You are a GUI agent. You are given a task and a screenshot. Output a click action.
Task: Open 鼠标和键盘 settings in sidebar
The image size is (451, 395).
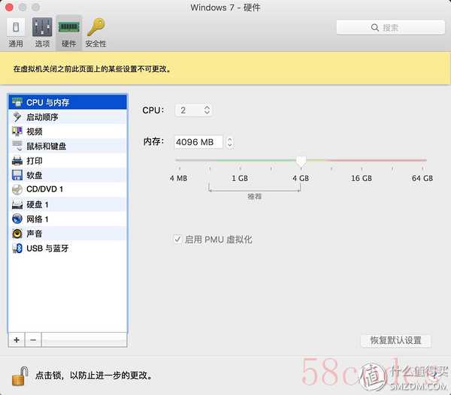(46, 146)
